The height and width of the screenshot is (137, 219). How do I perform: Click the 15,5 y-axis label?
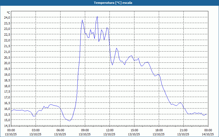7,114
